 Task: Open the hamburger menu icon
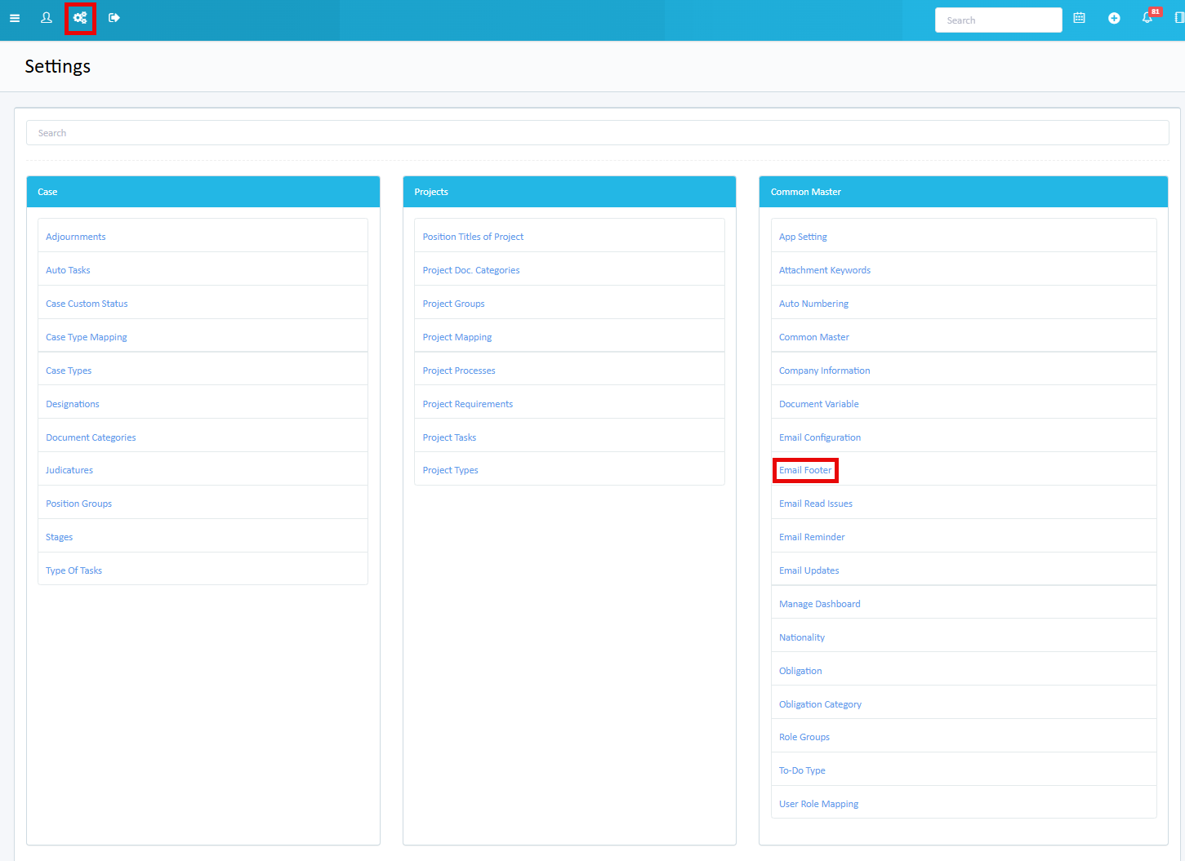click(15, 18)
